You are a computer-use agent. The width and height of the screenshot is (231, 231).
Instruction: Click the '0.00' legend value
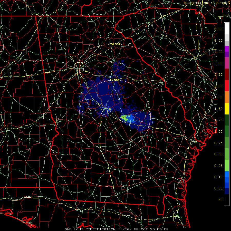tap(218, 188)
